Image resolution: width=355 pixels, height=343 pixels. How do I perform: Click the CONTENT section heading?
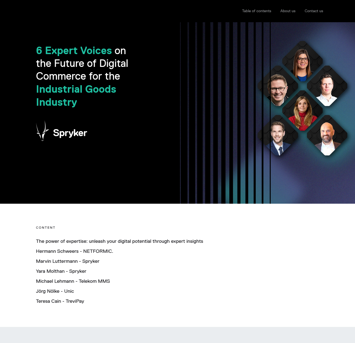(46, 228)
